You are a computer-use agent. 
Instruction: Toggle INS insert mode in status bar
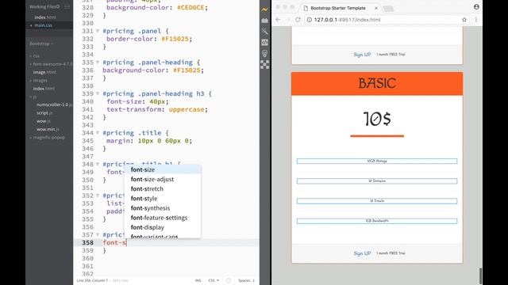point(198,280)
